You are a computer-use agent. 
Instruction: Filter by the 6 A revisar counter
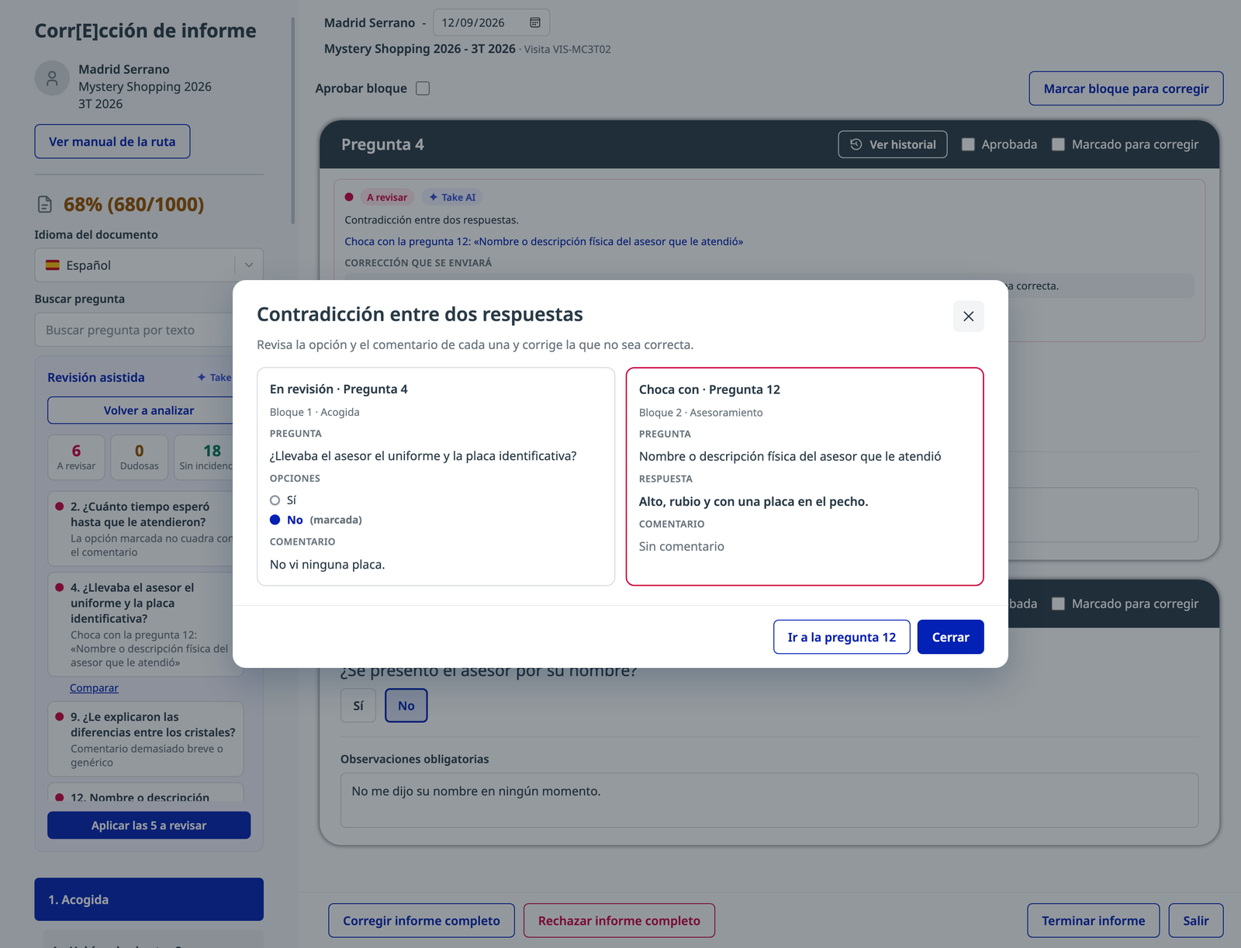[x=76, y=457]
